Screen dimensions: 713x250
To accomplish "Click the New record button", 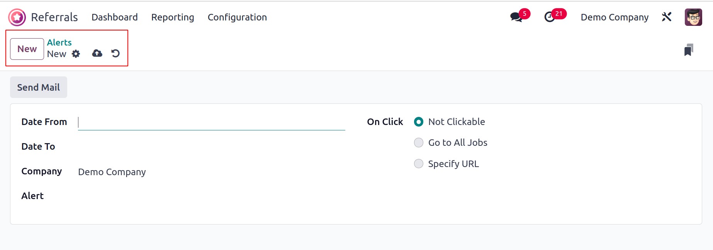I will (x=27, y=49).
